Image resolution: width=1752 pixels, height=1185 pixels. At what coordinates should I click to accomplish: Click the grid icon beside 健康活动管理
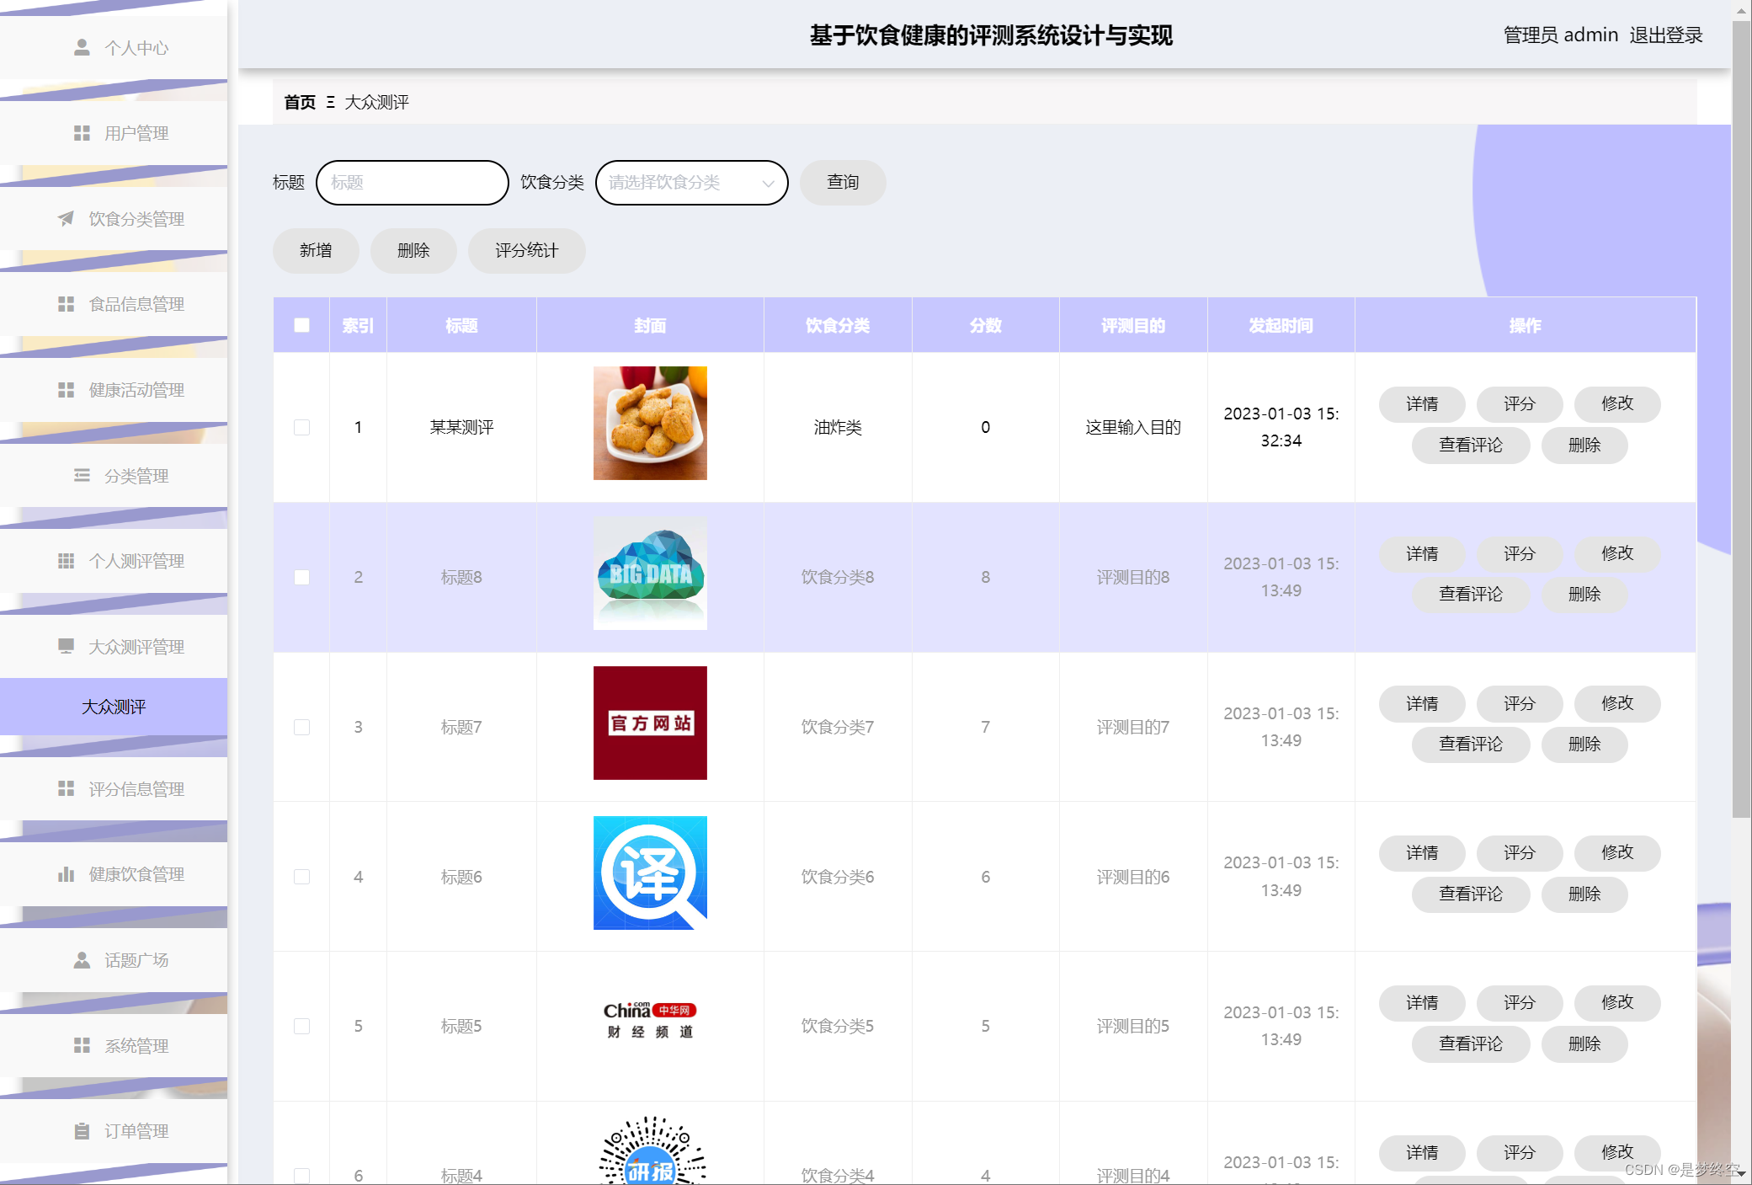pos(66,390)
